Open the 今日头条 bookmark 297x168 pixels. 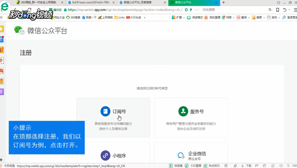pyautogui.click(x=134, y=17)
